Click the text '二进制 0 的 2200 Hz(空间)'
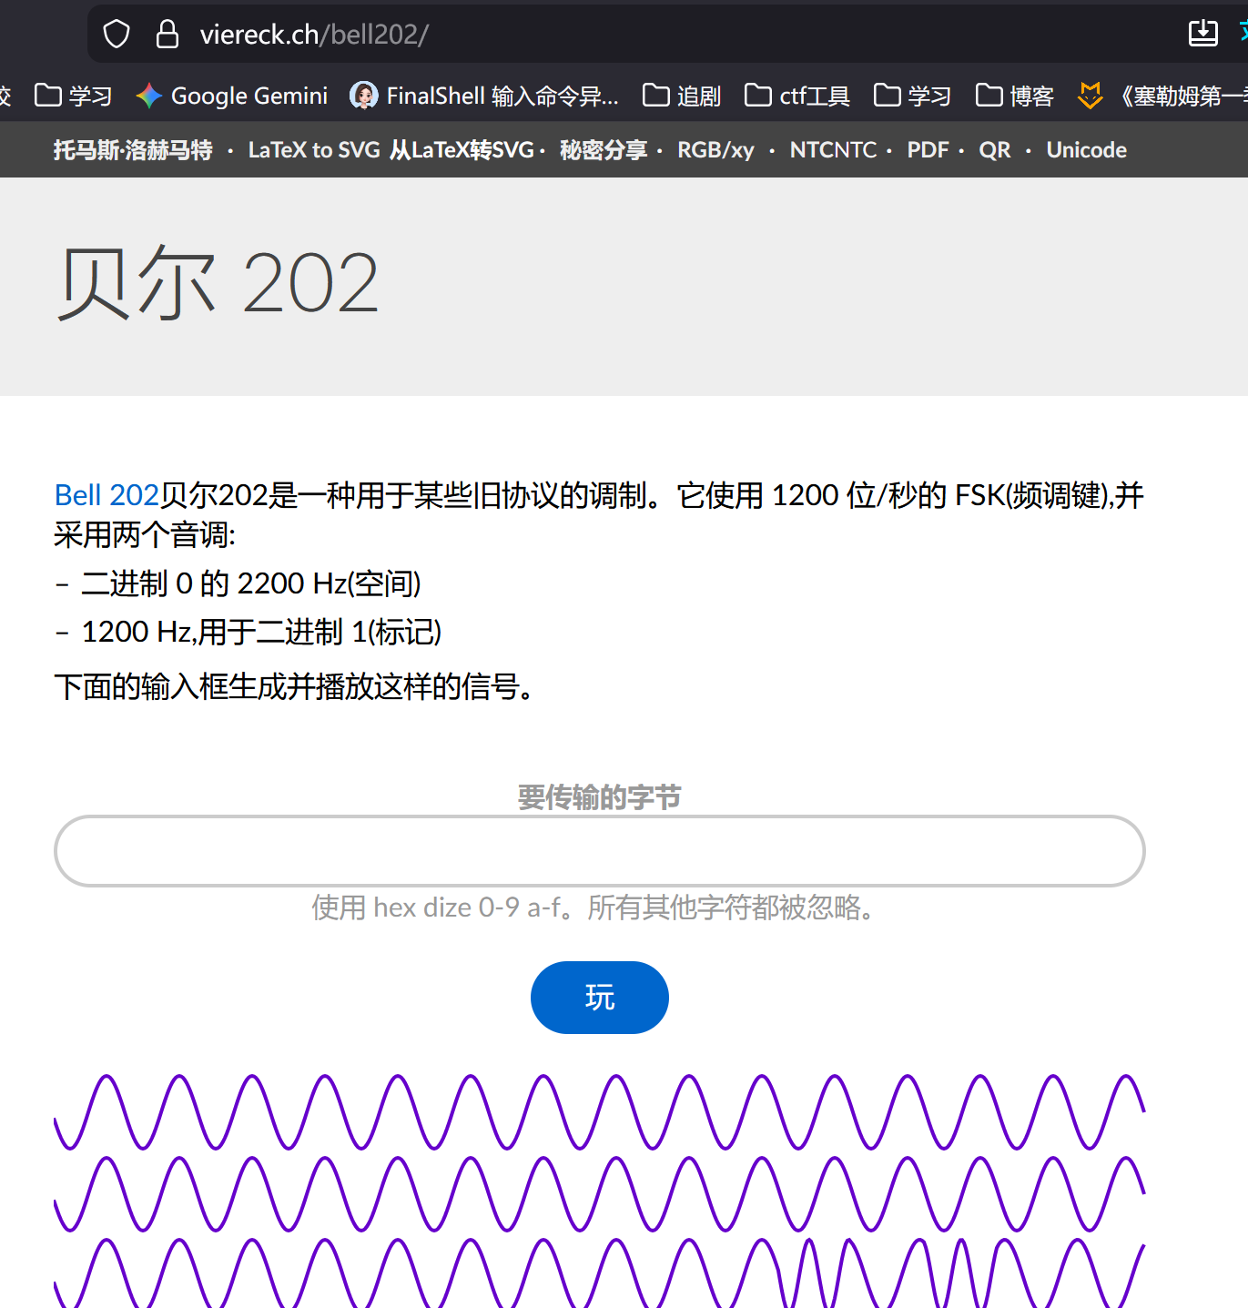1248x1308 pixels. click(x=251, y=583)
